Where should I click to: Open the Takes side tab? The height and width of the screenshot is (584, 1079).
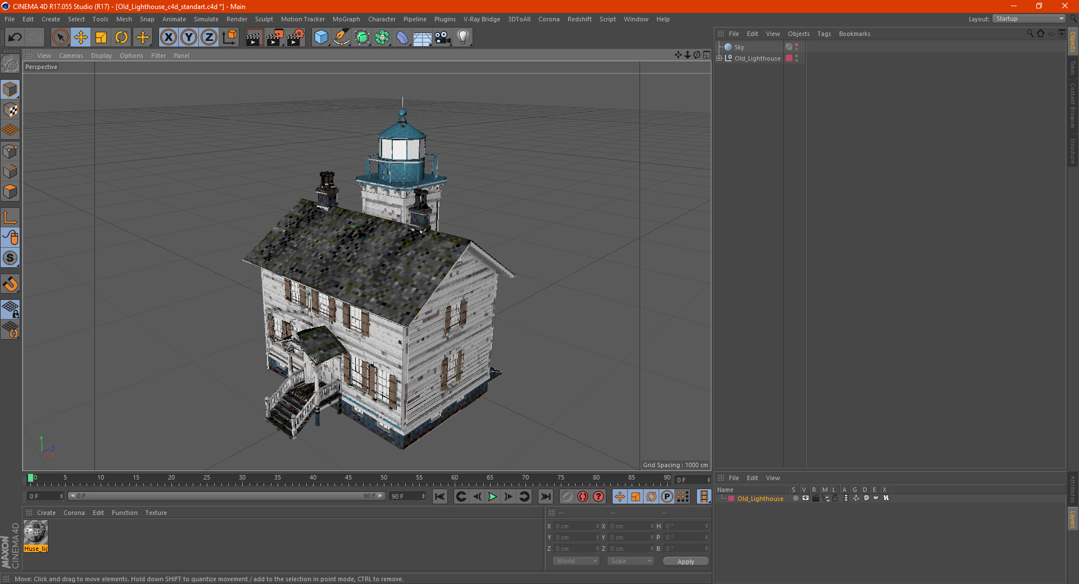[x=1073, y=67]
